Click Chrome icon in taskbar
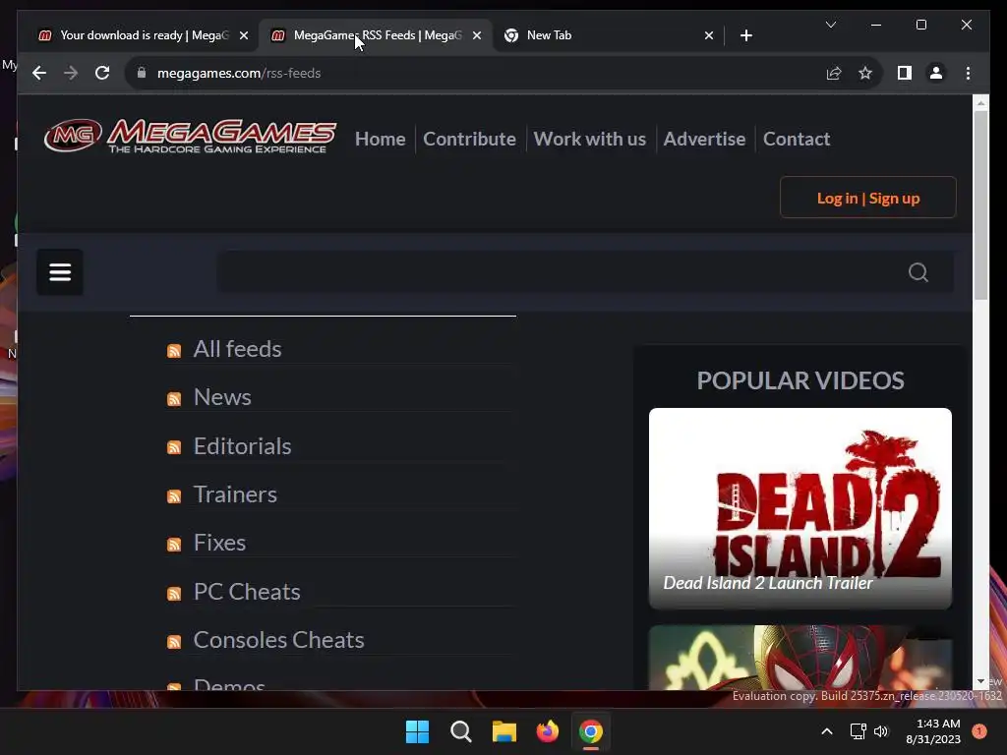 click(x=591, y=731)
